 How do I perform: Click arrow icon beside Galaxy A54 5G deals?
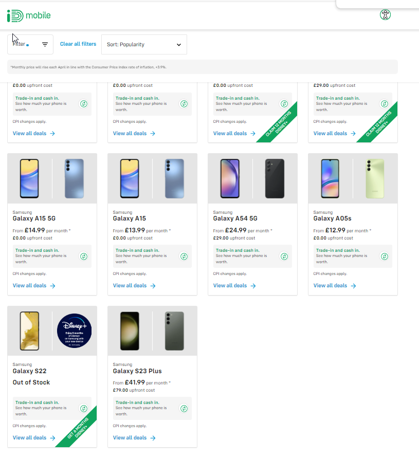tap(253, 286)
